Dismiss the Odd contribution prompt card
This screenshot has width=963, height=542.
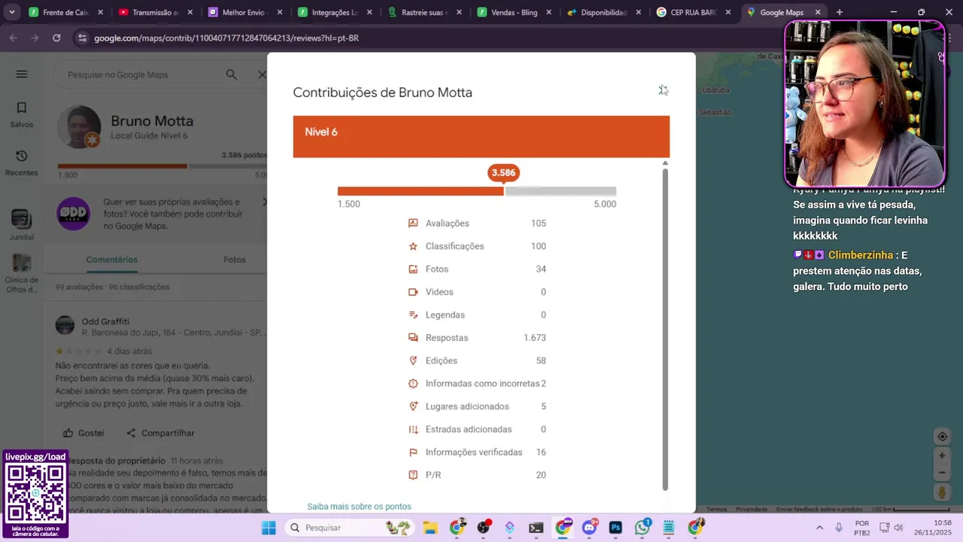click(x=265, y=202)
